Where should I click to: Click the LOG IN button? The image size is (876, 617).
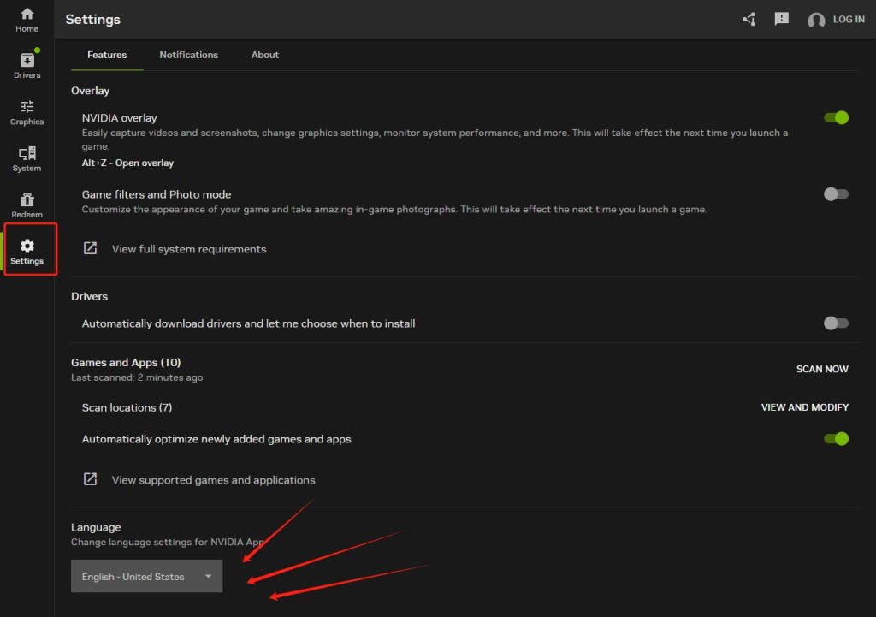[848, 19]
